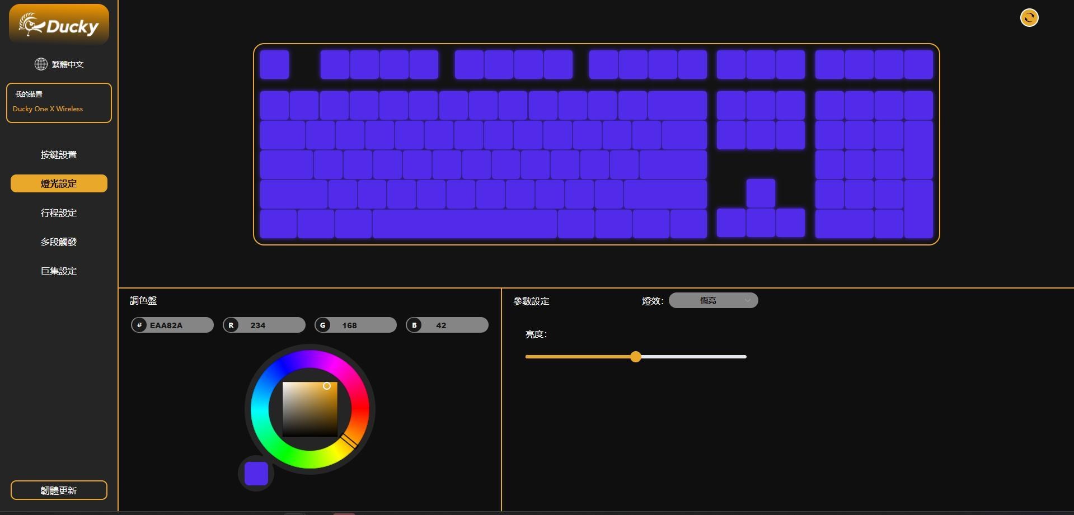The height and width of the screenshot is (515, 1074).
Task: Select the spacebar on the keyboard preview
Action: [x=465, y=224]
